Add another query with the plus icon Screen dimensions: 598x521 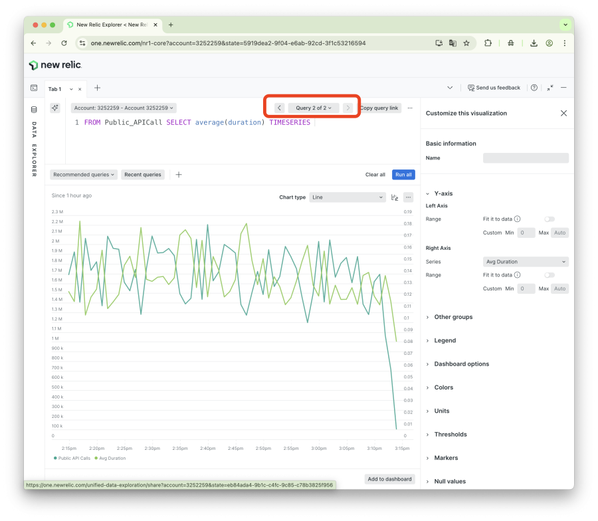tap(179, 175)
